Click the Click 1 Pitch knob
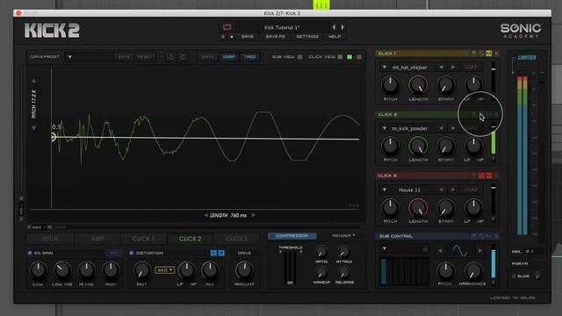Image resolution: width=562 pixels, height=316 pixels. coord(390,85)
